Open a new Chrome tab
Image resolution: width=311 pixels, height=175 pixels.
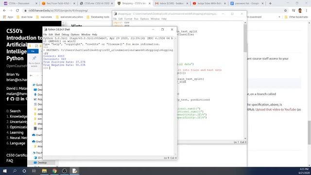(270, 3)
